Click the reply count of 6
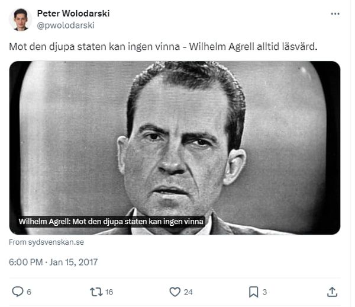The image size is (355, 307). tap(29, 292)
